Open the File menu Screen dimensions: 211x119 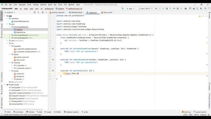(6, 5)
